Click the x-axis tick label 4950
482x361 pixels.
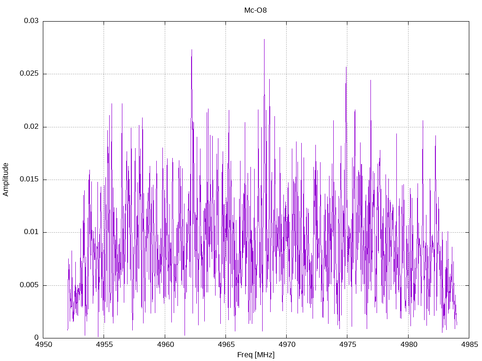click(x=43, y=345)
